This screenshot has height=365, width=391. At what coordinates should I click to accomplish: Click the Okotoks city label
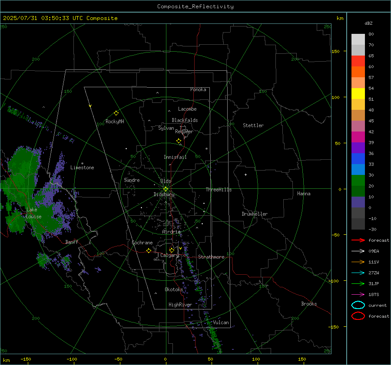pos(174,289)
